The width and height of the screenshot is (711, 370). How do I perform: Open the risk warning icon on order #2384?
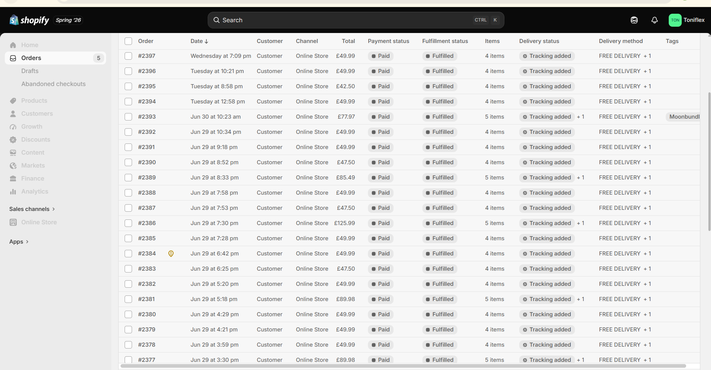click(x=171, y=254)
